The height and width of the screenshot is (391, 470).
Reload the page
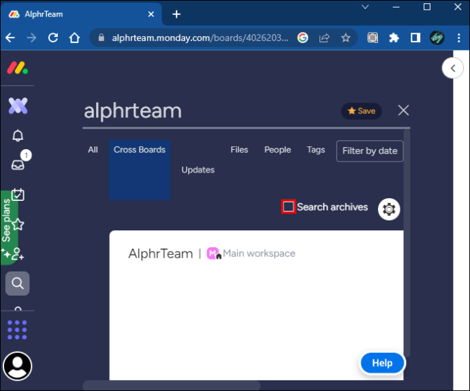click(53, 37)
